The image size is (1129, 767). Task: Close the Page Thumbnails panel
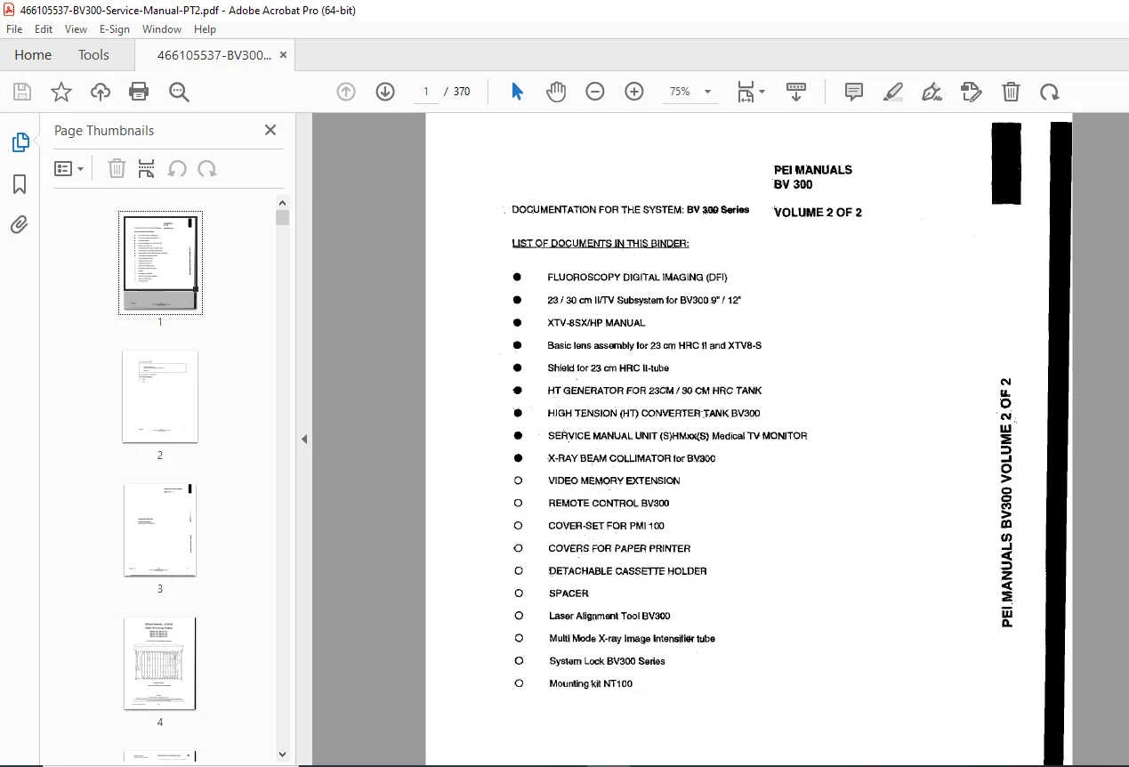[270, 130]
